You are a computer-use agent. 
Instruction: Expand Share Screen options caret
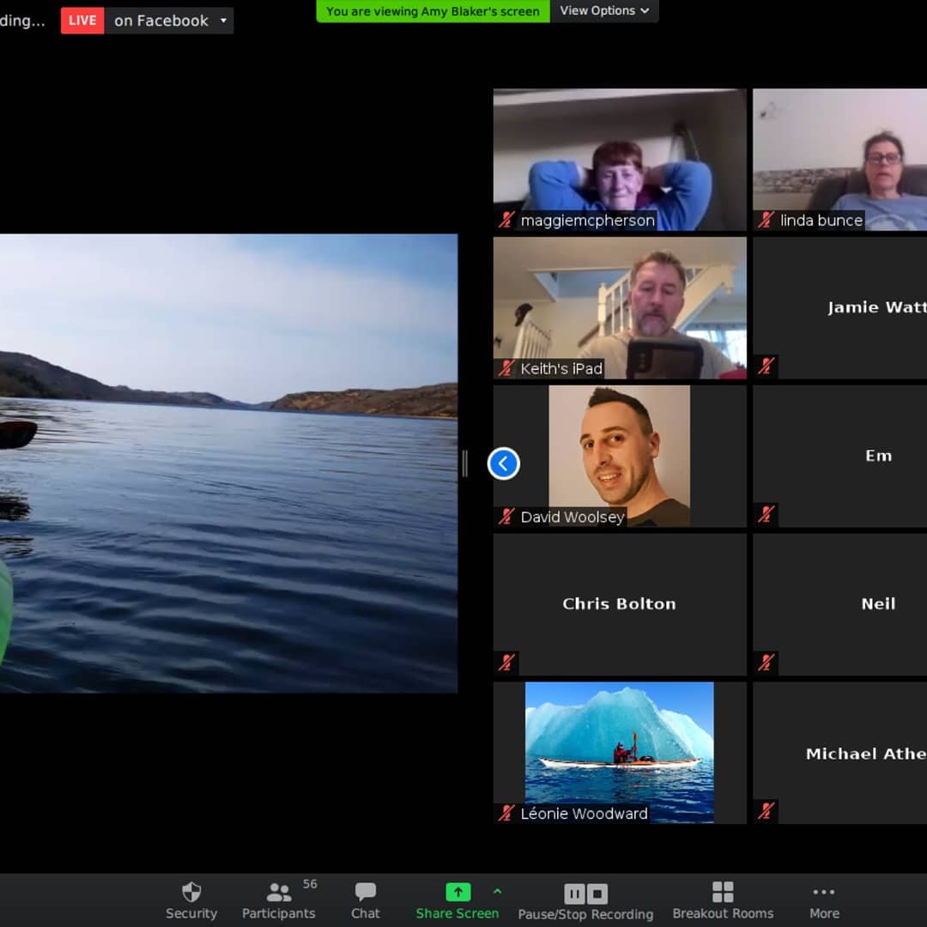[497, 891]
